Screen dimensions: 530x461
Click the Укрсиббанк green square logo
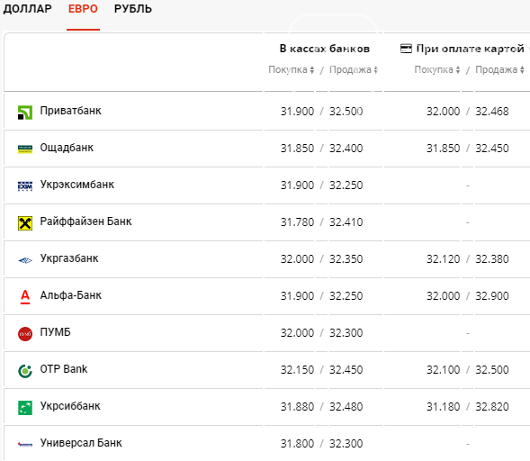(25, 408)
